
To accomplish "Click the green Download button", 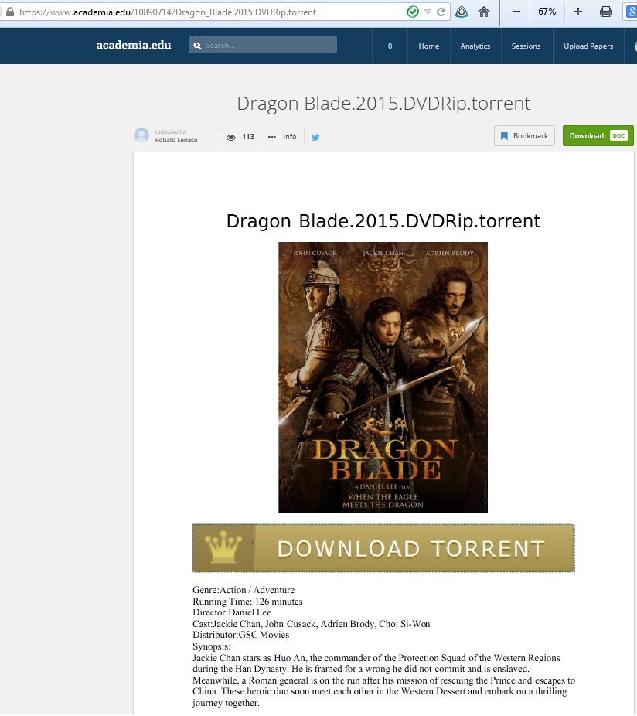I will [x=598, y=135].
